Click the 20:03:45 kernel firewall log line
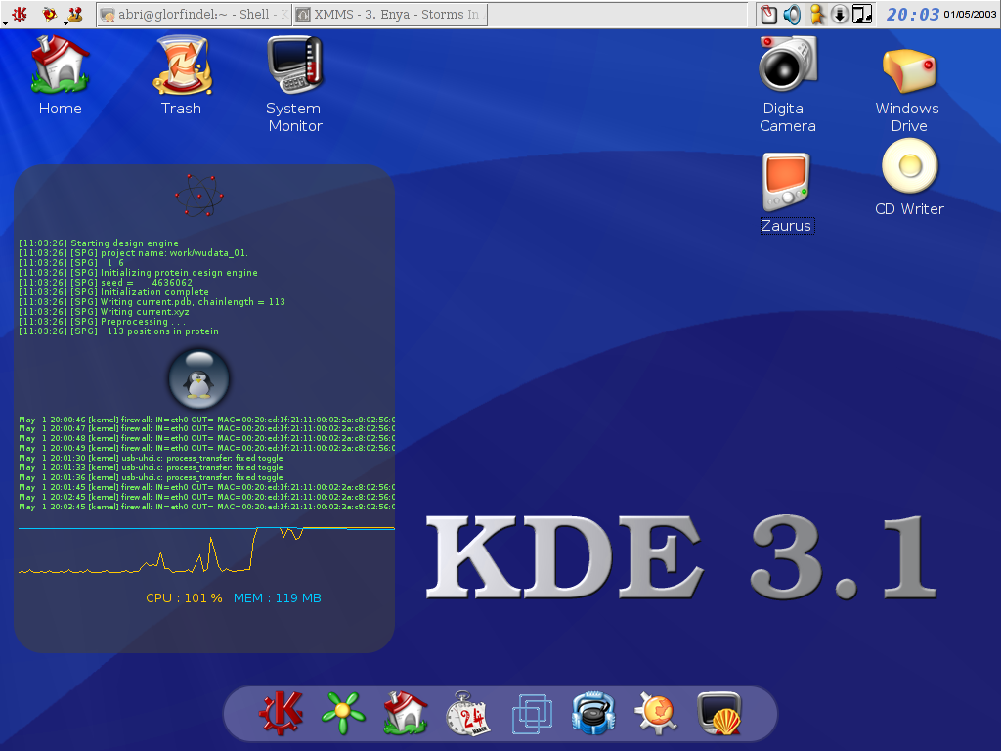 (x=206, y=508)
